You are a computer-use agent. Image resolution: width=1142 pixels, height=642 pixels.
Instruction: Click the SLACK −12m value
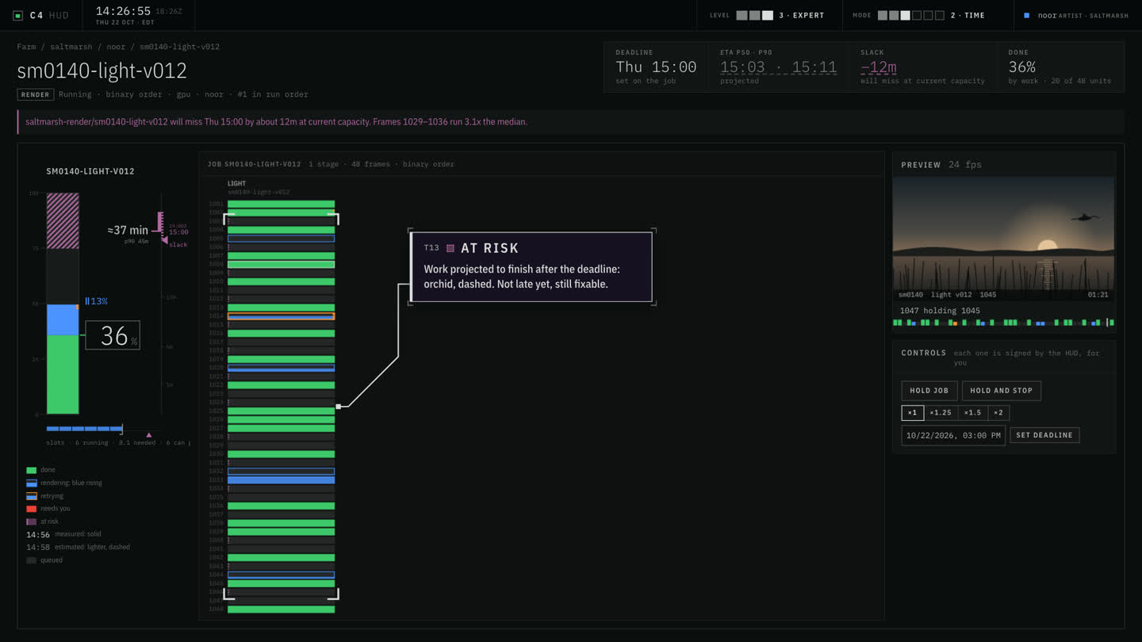879,67
